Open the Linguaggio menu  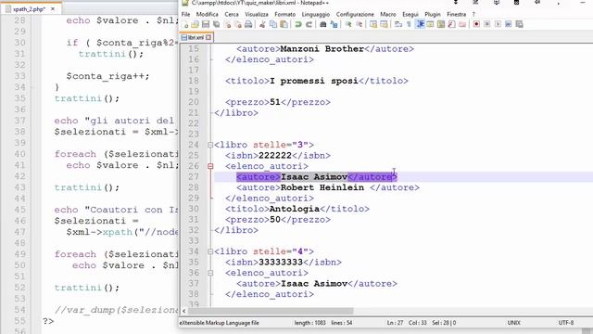click(x=315, y=15)
